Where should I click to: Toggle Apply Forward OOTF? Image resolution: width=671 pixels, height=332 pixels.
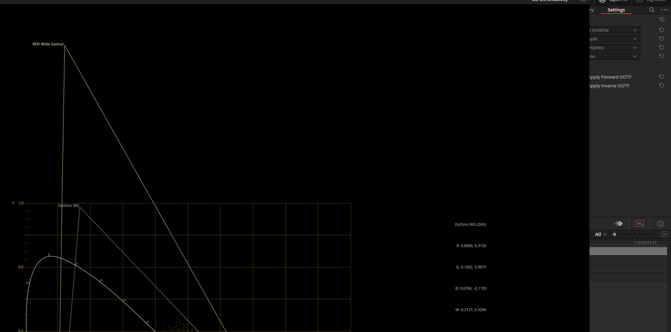tap(610, 77)
